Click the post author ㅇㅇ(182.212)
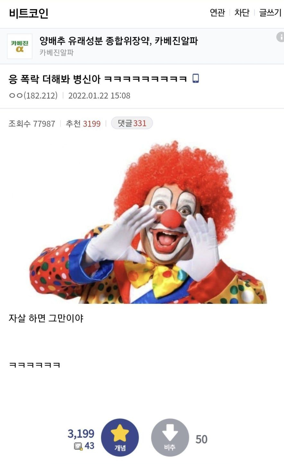The width and height of the screenshot is (284, 464). 33,96
